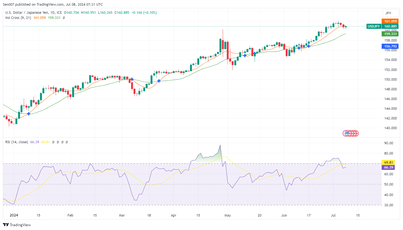403x230 pixels.
Task: Click the RSI (14, close) indicator legend
Action: click(16, 142)
